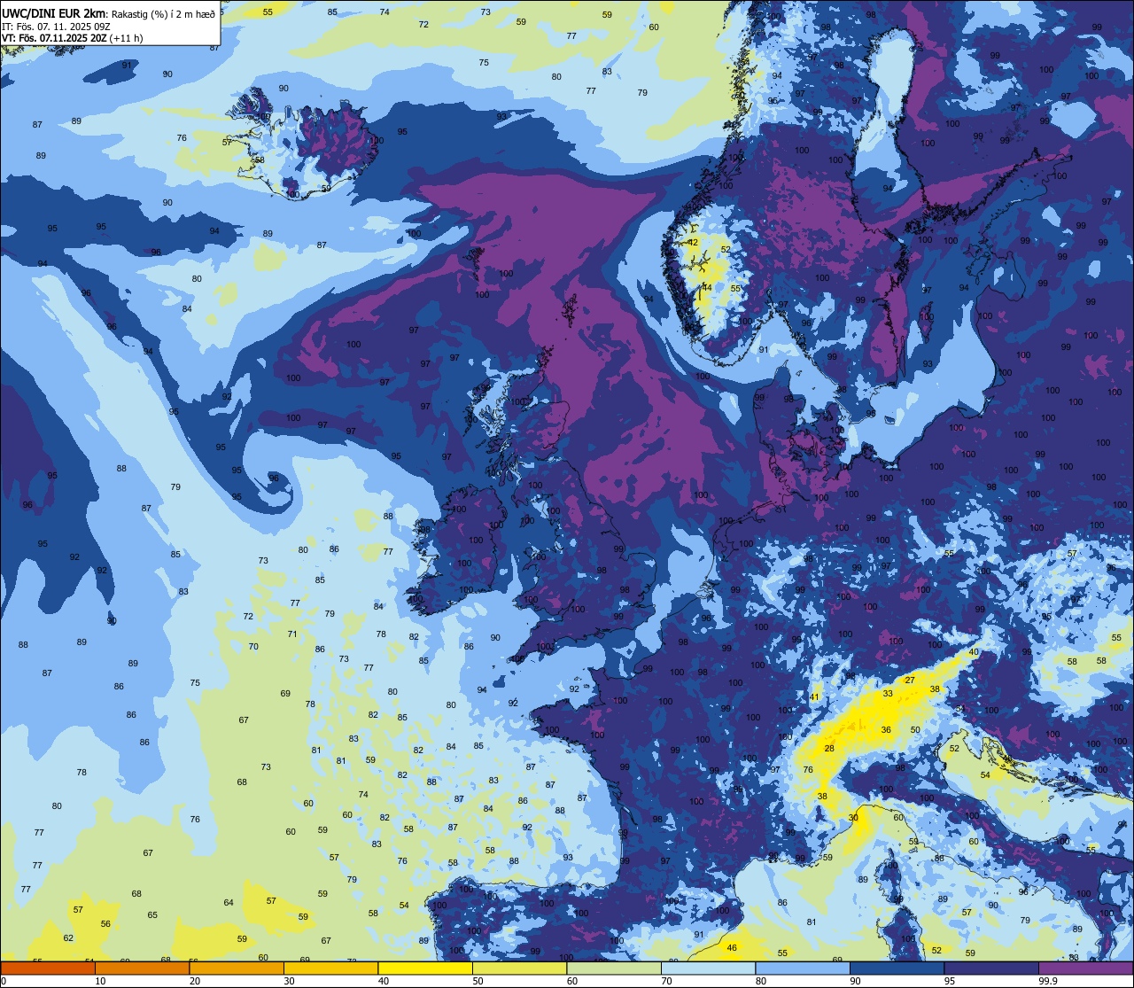
Task: Click the 'Rakastig (%) í 2 m hæð' label
Action: [163, 14]
